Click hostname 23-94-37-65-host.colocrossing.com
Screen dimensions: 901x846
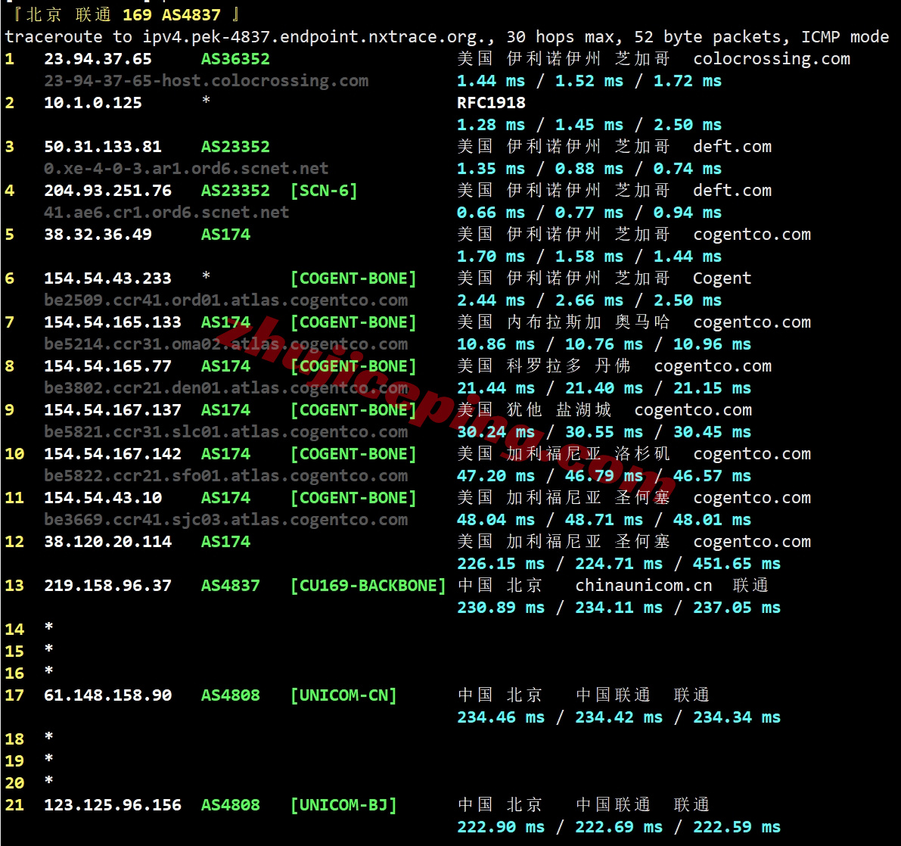(x=207, y=81)
